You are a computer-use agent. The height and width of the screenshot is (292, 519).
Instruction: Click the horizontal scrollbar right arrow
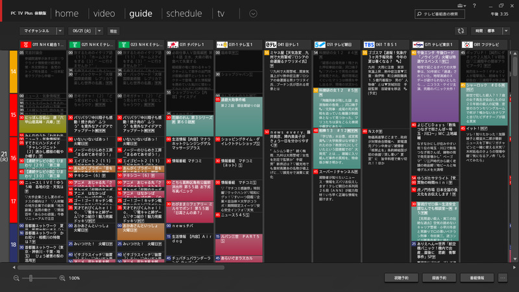click(514, 267)
